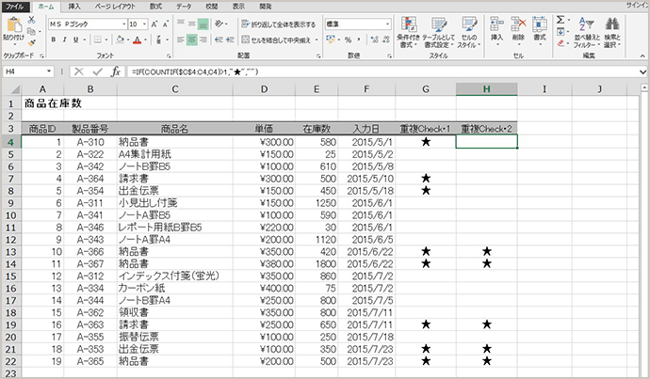Switch to the Formulas (数式) tab

point(155,7)
